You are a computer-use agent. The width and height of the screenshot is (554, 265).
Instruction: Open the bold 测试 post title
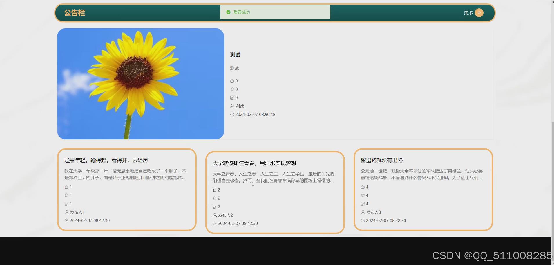point(235,55)
